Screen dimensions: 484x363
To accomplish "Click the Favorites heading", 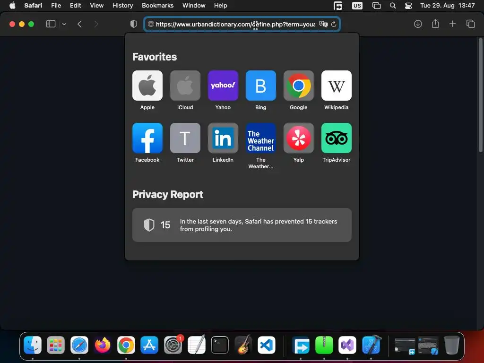I will [x=155, y=57].
